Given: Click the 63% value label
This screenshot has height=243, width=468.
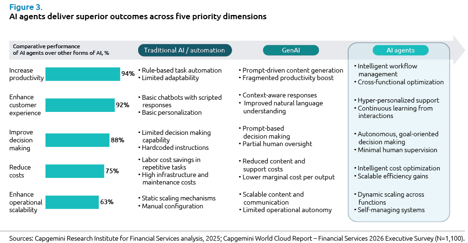Looking at the screenshot, I should (107, 202).
